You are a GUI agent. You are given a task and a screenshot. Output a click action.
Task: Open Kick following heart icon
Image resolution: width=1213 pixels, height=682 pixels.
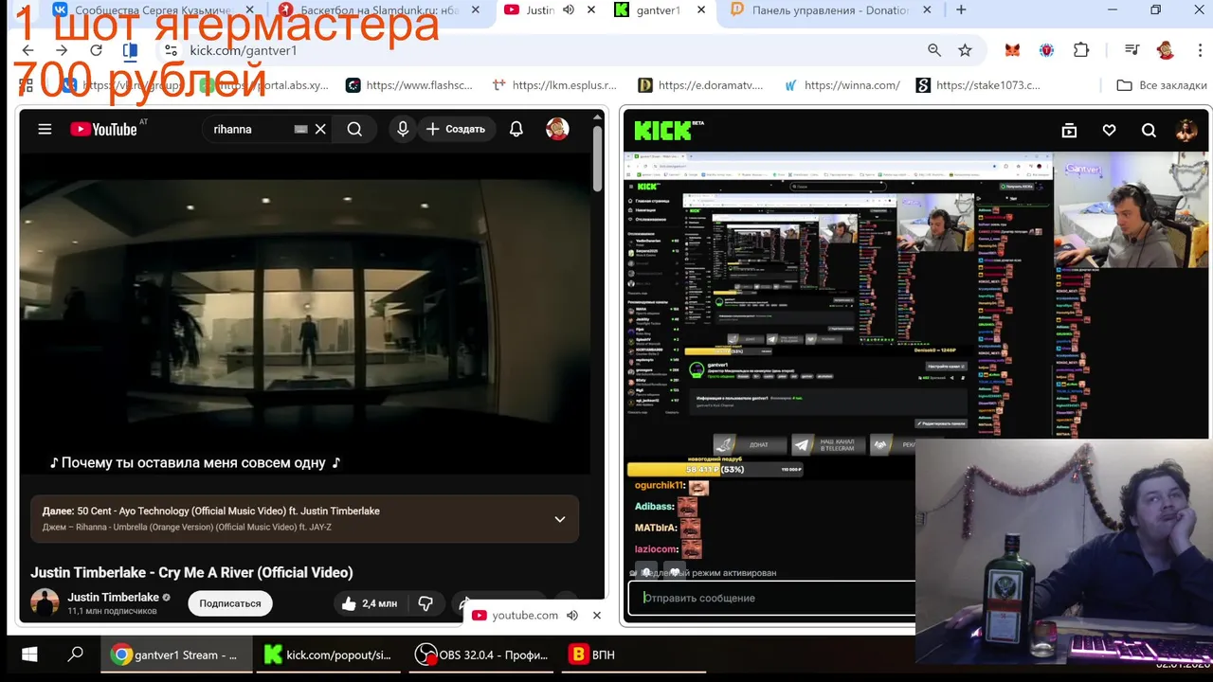[1109, 131]
